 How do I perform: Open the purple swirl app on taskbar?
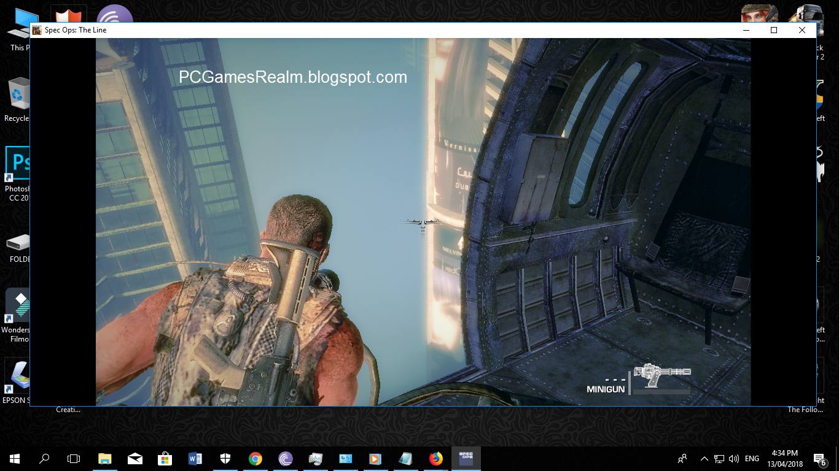coord(286,459)
